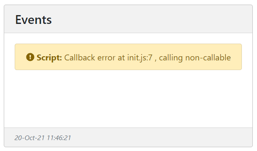Select the bold 'Script:' label
257x151 pixels.
click(x=49, y=57)
